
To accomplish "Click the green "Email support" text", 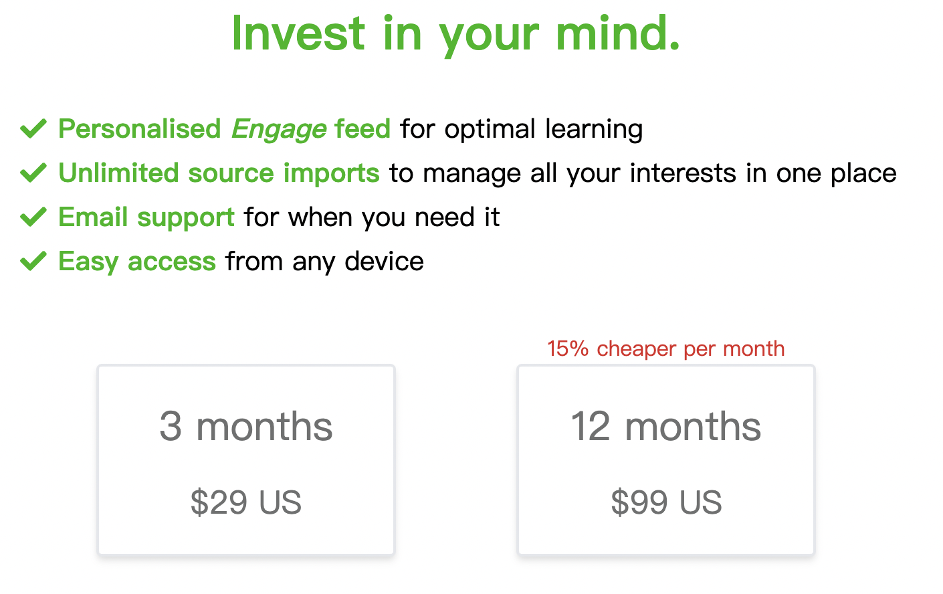I will click(x=146, y=217).
